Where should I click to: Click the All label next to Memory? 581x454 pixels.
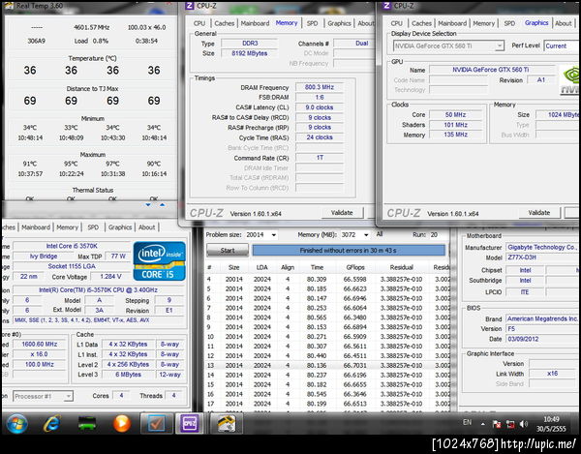pyautogui.click(x=380, y=234)
